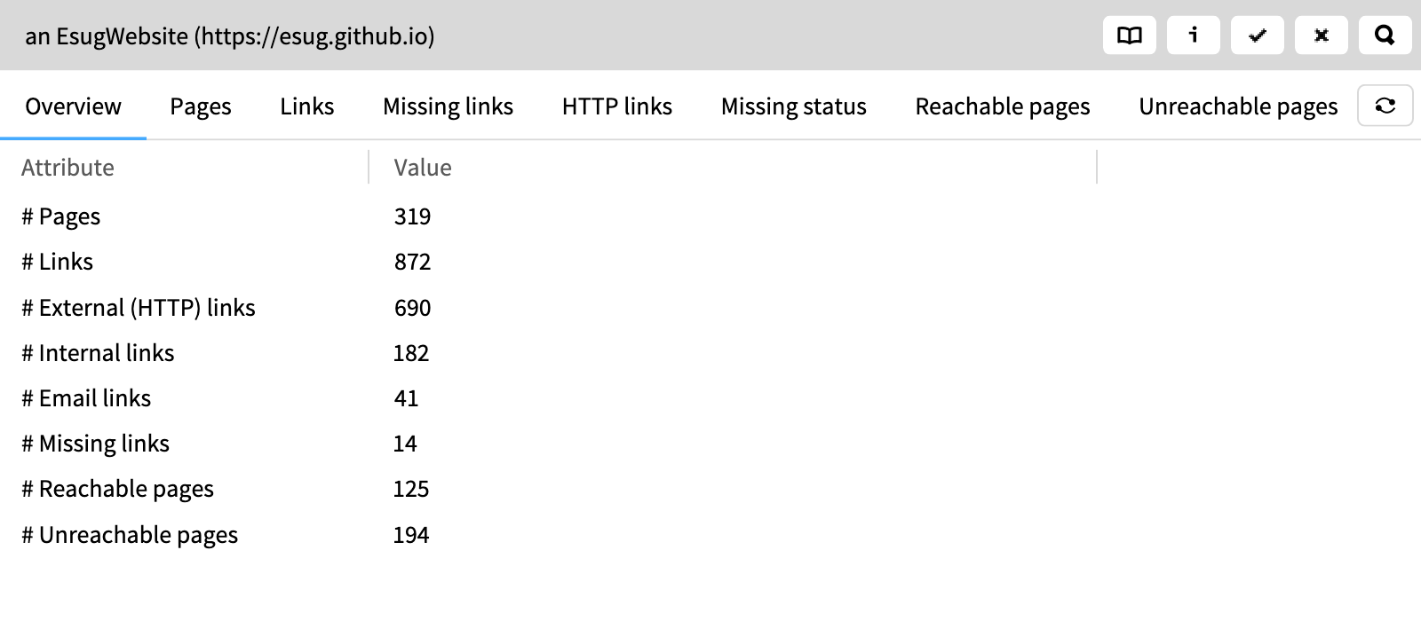Switch to the Pages tab
The width and height of the screenshot is (1421, 621).
(x=201, y=106)
